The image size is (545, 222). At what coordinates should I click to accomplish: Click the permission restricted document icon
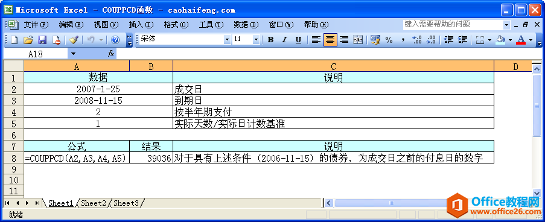[56, 40]
